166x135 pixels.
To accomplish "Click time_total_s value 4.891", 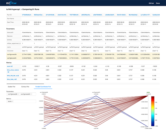I will tap(48, 79).
